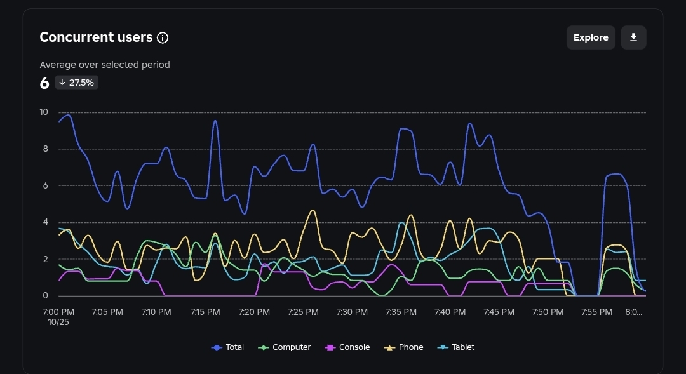The height and width of the screenshot is (374, 686).
Task: Toggle the Console series legend label
Action: [354, 347]
